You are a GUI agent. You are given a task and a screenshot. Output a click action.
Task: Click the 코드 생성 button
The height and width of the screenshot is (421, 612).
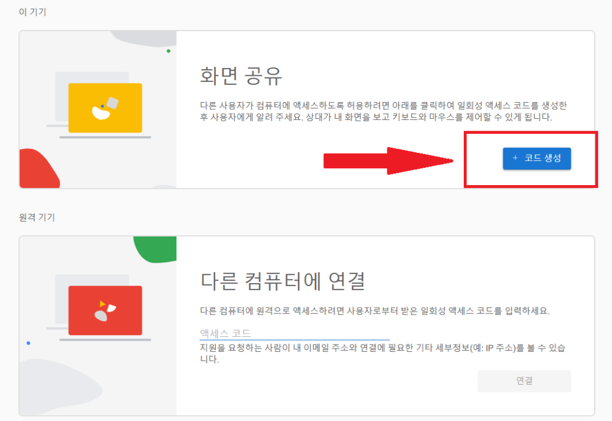click(537, 158)
